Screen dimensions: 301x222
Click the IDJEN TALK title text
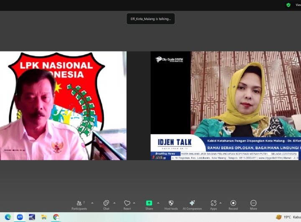click(x=174, y=142)
